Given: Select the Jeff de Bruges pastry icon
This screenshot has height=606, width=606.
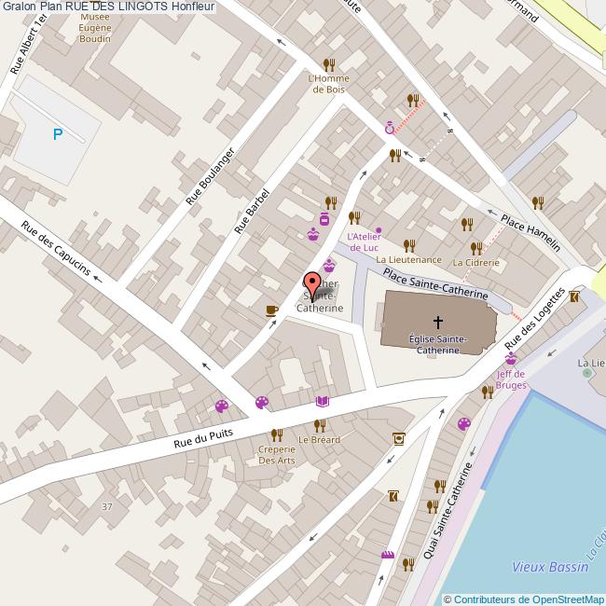Looking at the screenshot, I should [510, 361].
